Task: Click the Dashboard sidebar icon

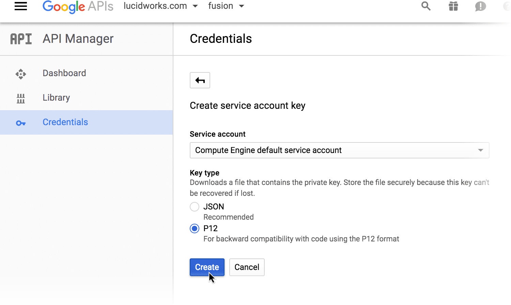Action: (21, 74)
